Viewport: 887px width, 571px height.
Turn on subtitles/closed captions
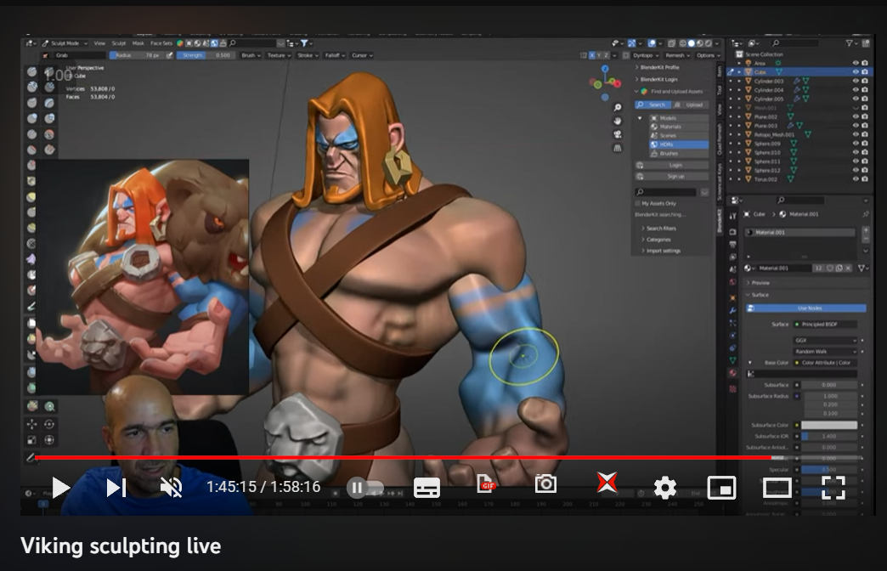click(427, 488)
